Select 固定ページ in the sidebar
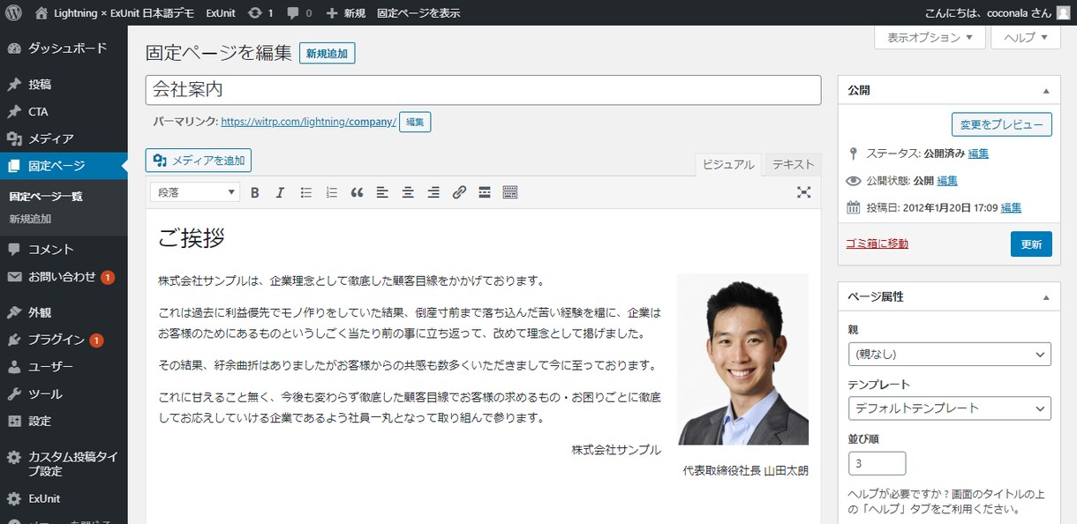Viewport: 1077px width, 524px height. pyautogui.click(x=64, y=166)
